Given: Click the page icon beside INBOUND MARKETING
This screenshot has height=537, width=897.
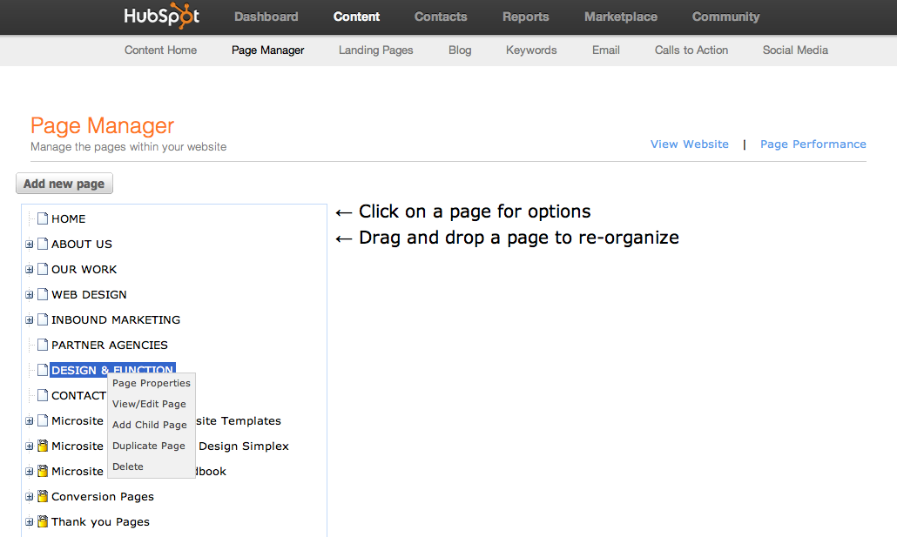Looking at the screenshot, I should 41,319.
